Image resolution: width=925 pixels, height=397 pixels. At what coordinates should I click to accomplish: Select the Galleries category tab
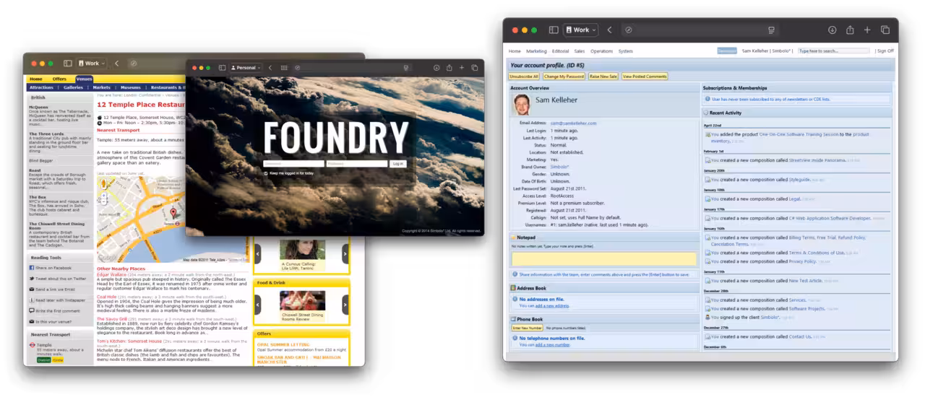point(74,87)
